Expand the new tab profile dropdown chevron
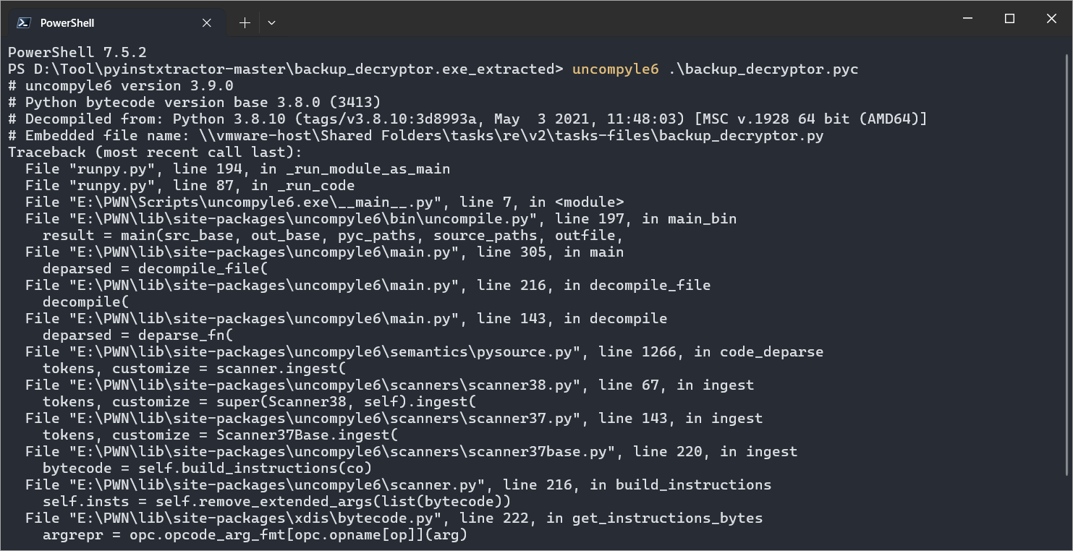The height and width of the screenshot is (551, 1073). (271, 23)
